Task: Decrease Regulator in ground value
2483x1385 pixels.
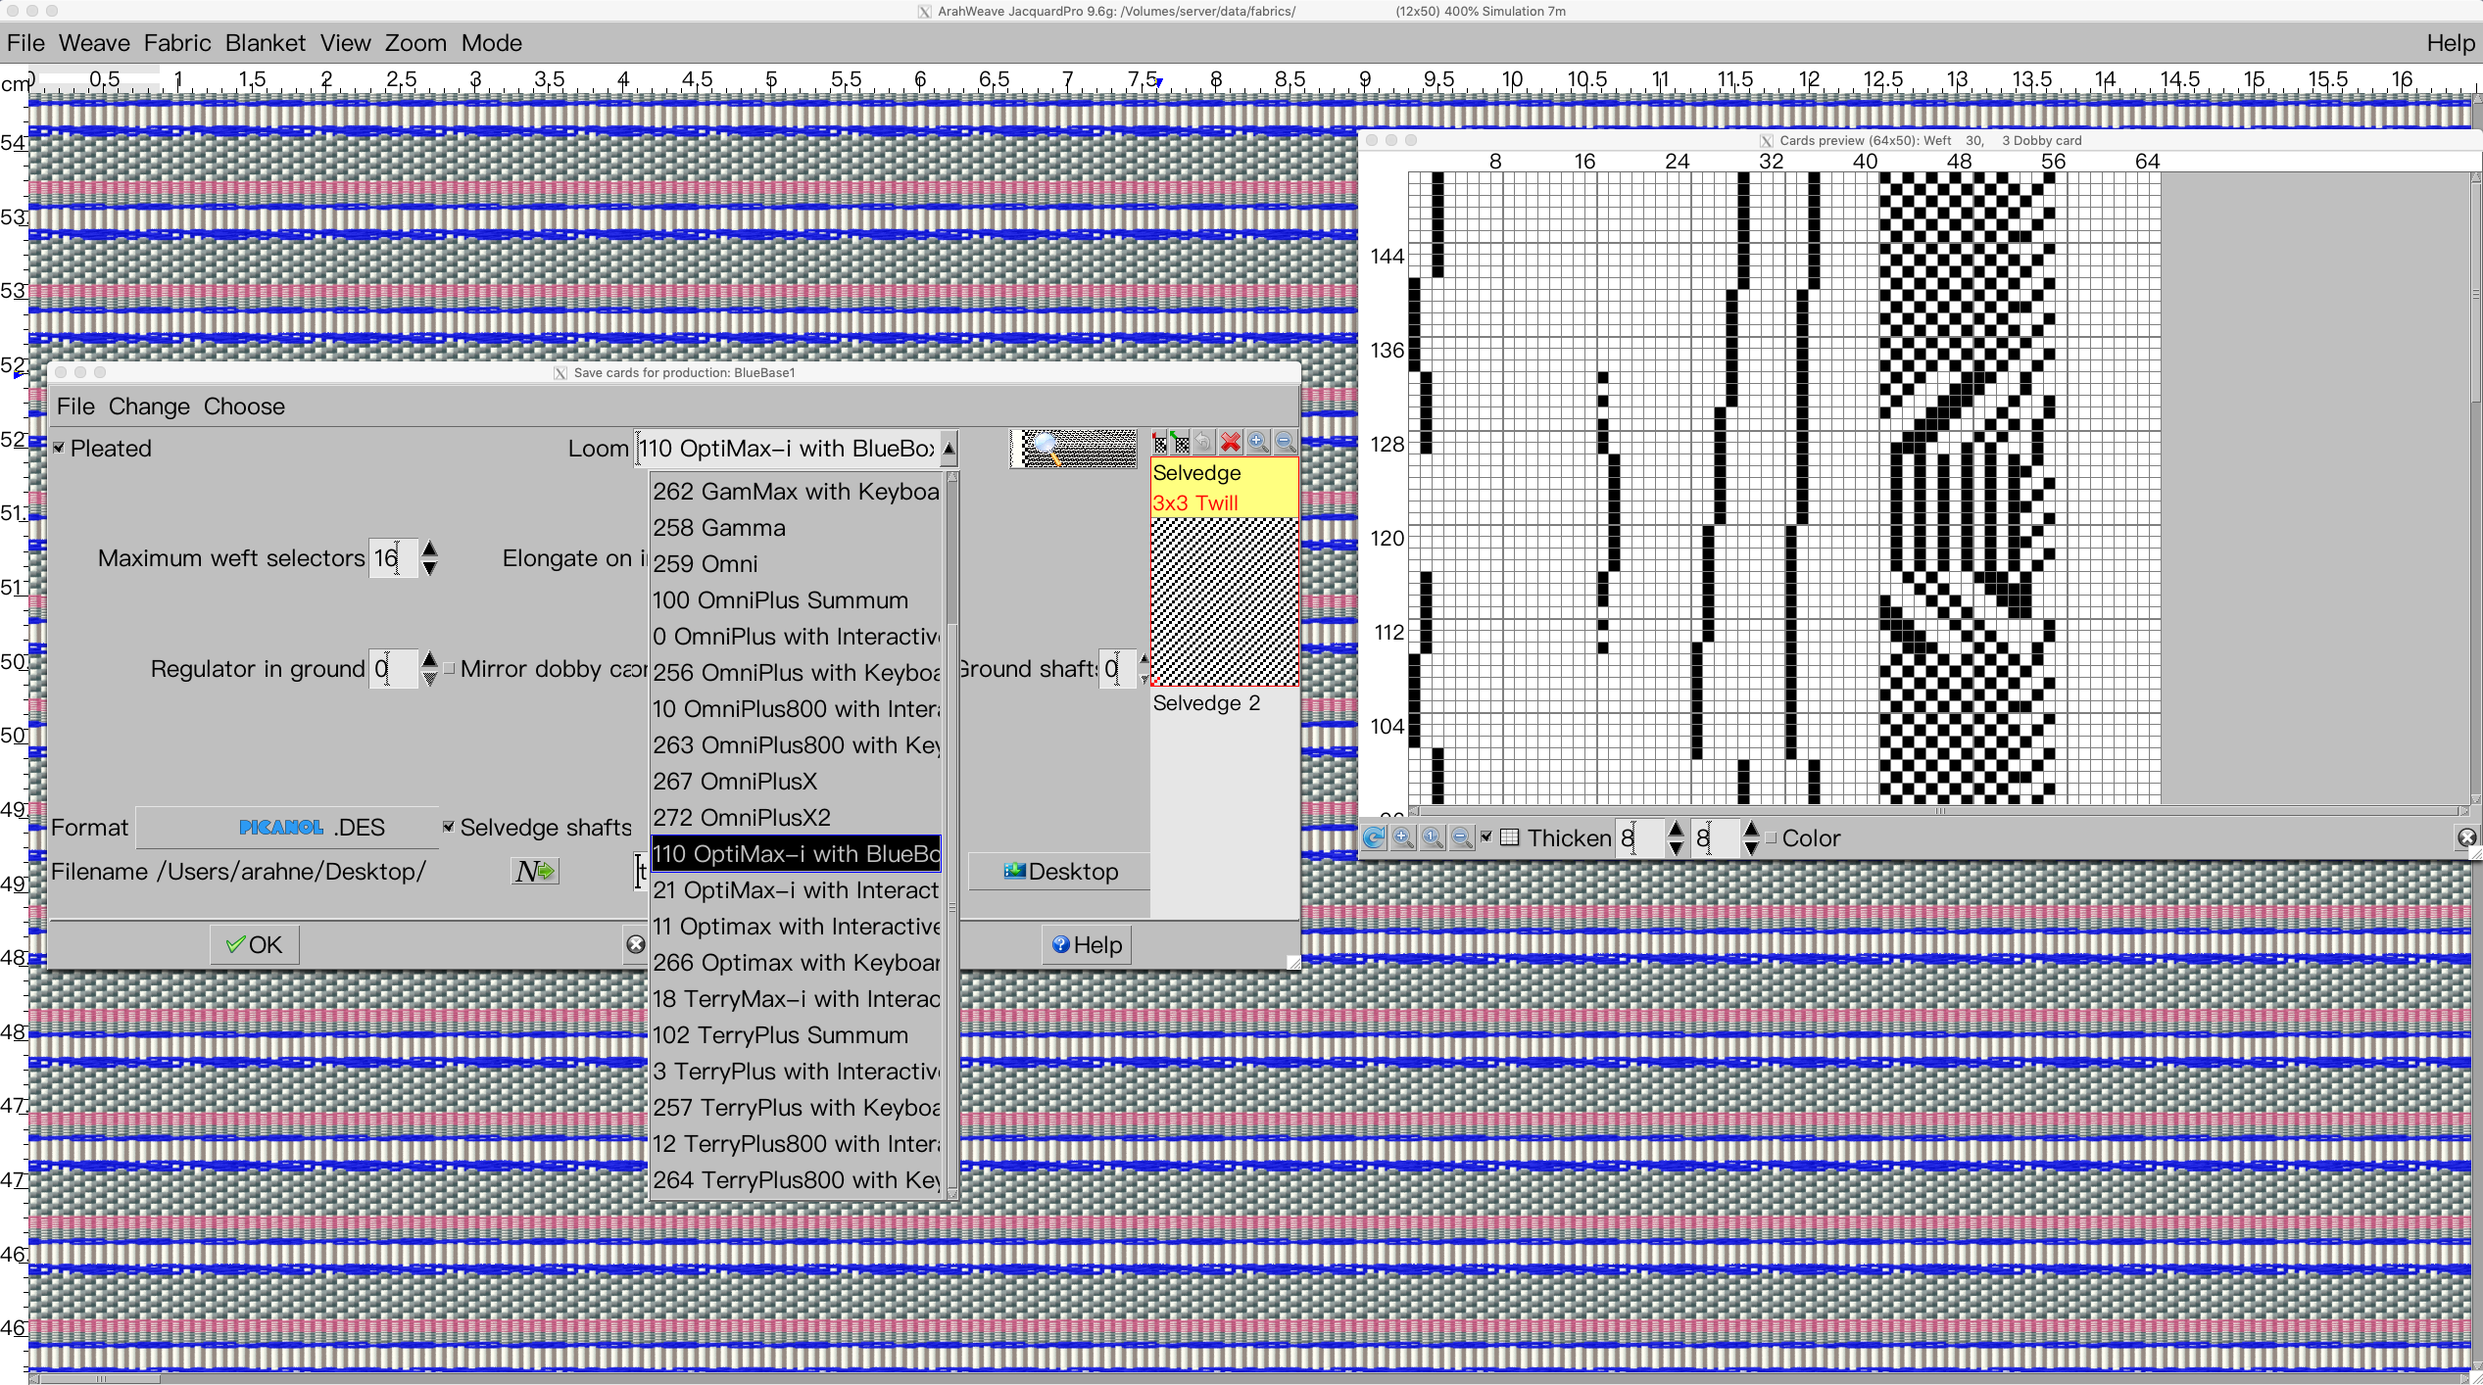Action: (429, 679)
